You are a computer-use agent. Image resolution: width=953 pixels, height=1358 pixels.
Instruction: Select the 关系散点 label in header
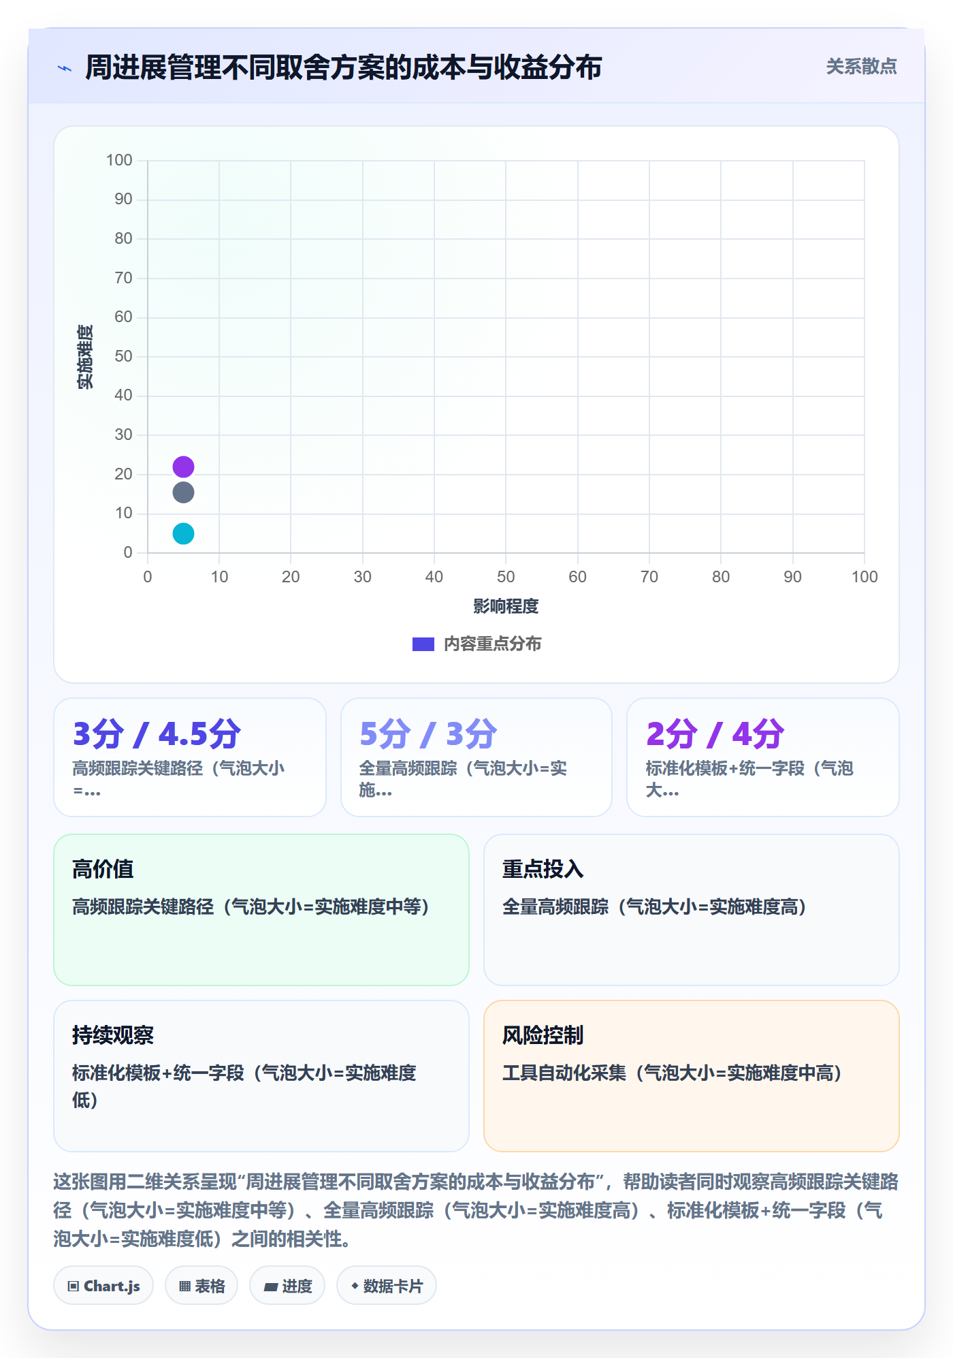pyautogui.click(x=861, y=67)
